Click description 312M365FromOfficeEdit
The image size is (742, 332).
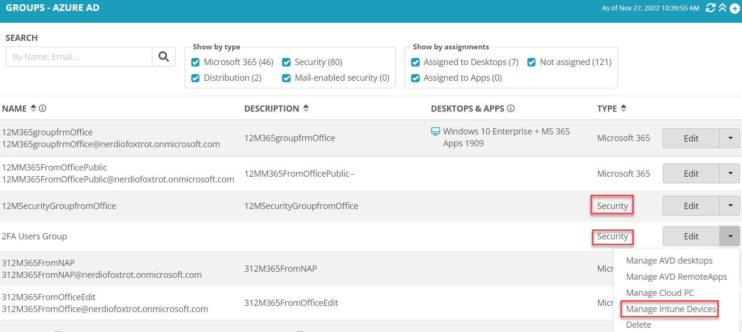(291, 303)
